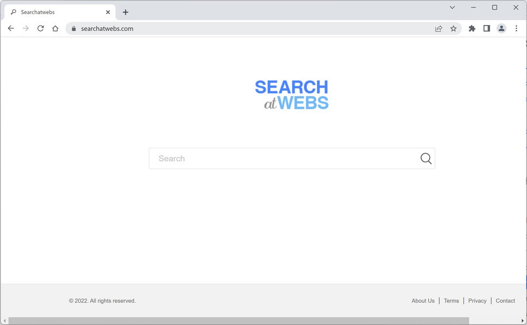The height and width of the screenshot is (325, 527).
Task: Click the copyright 2022 text
Action: [102, 301]
